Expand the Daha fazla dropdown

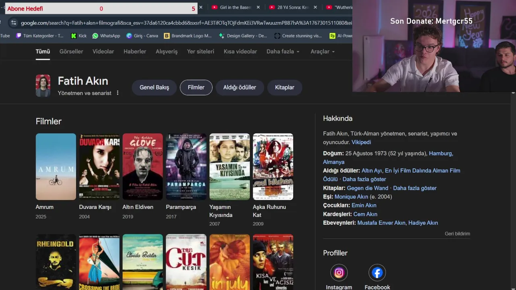point(283,52)
